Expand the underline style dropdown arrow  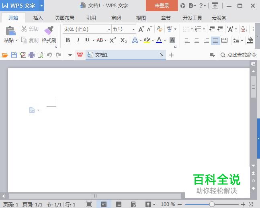click(93, 40)
